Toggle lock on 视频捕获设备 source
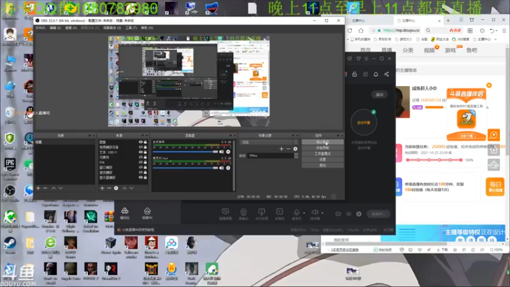 click(145, 147)
